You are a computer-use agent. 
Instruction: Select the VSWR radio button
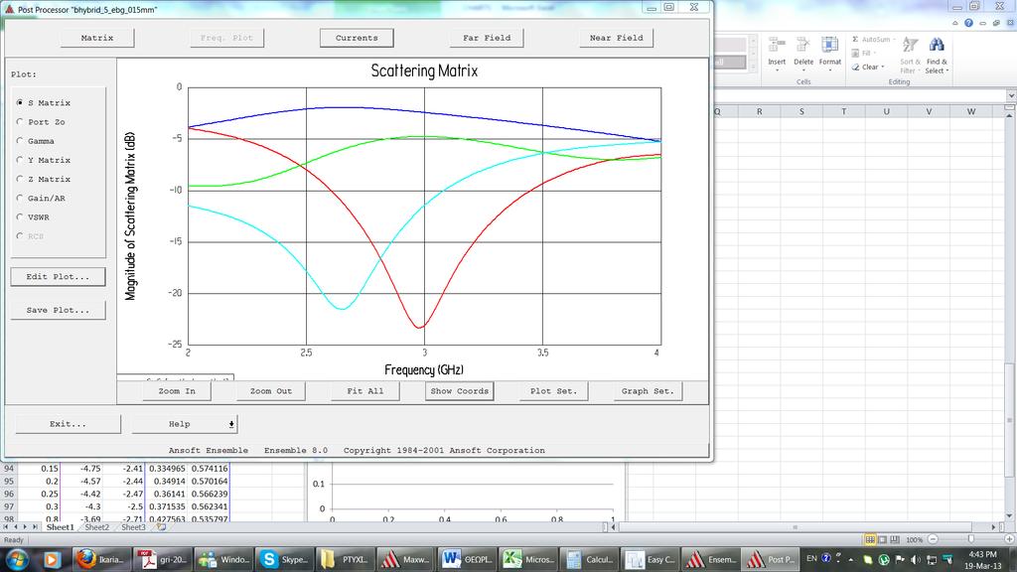(x=20, y=217)
